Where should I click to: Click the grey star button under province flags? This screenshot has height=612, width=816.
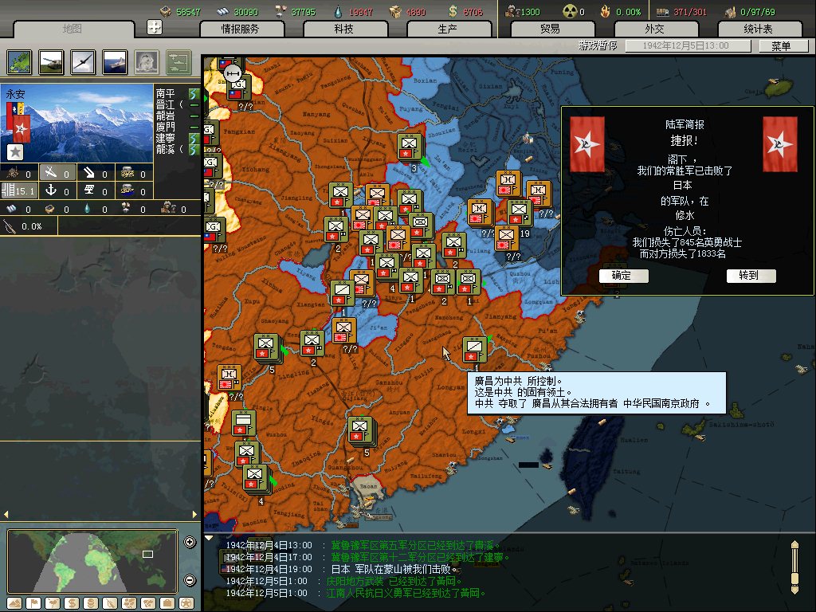coord(15,152)
